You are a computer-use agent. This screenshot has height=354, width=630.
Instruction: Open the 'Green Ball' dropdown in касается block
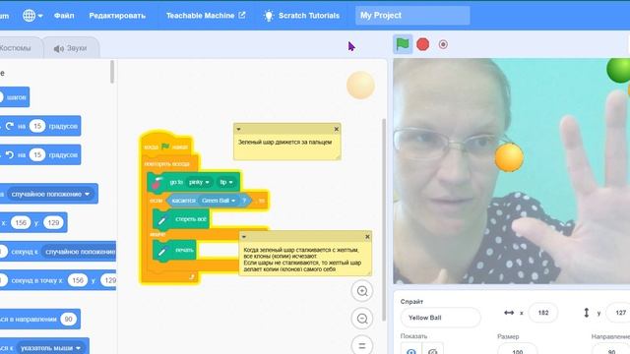219,201
